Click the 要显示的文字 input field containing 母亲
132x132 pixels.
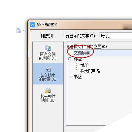[x=116, y=36]
